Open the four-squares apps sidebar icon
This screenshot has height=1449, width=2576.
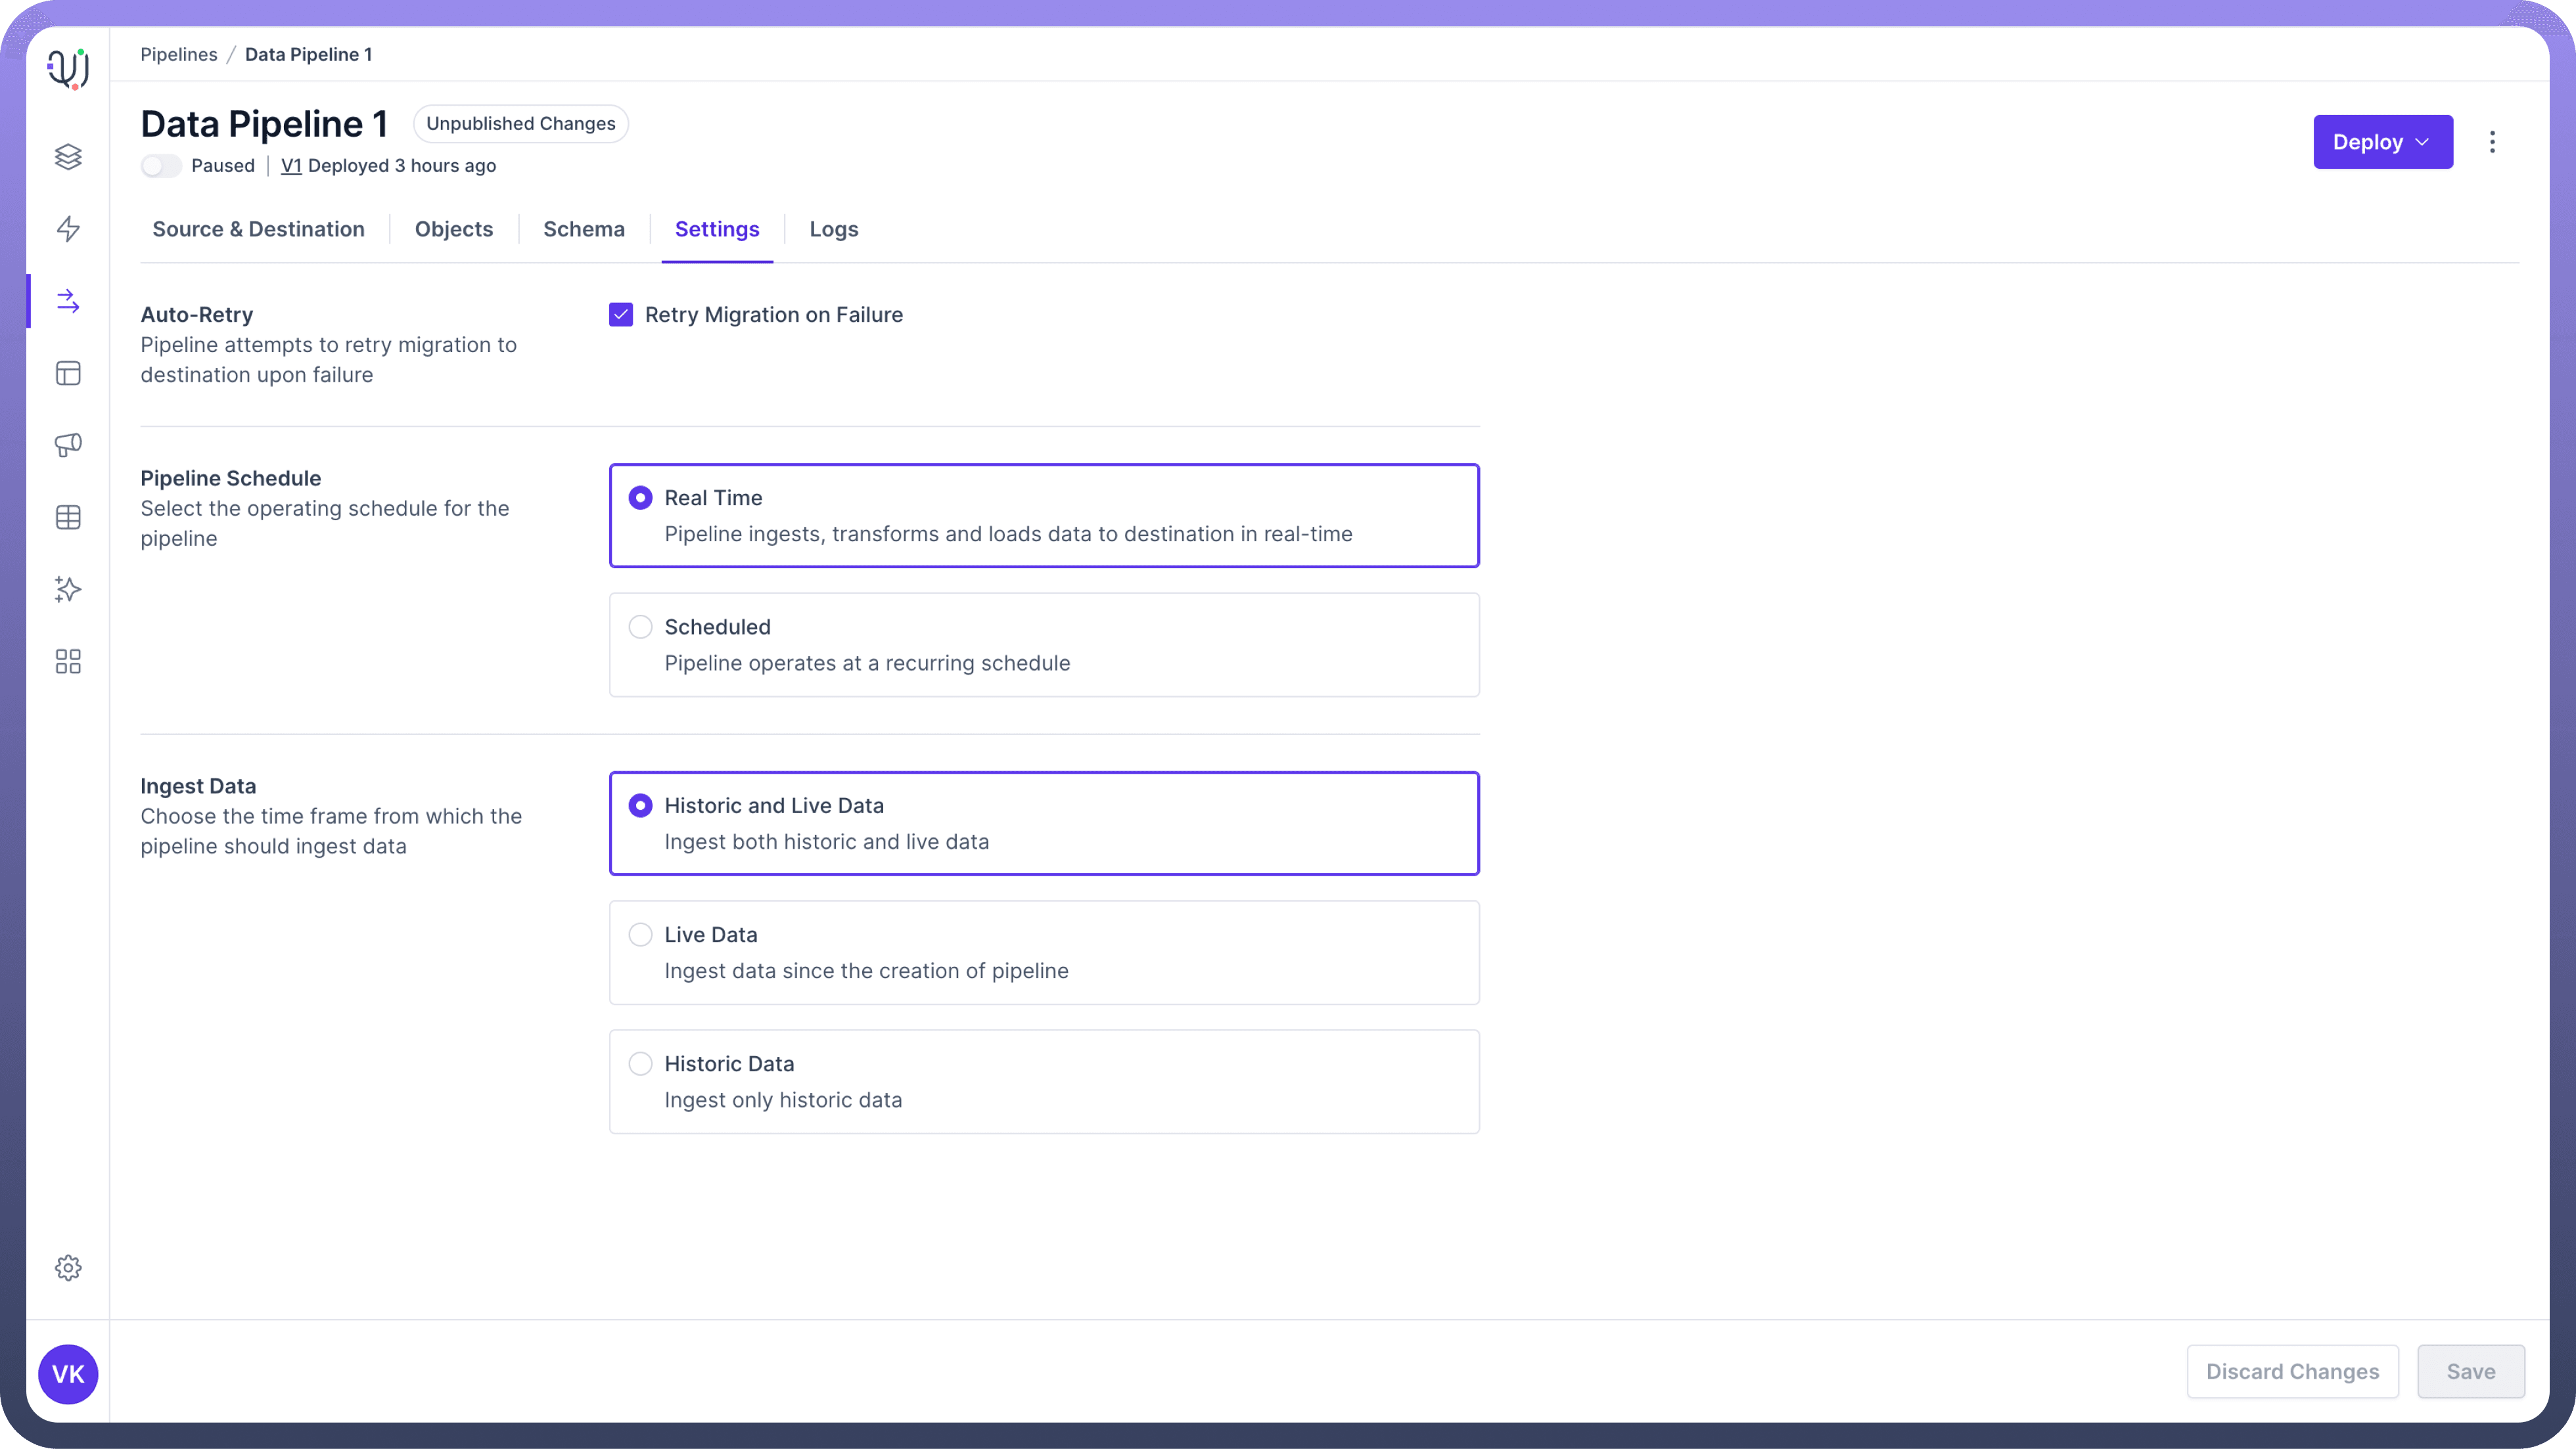(68, 661)
